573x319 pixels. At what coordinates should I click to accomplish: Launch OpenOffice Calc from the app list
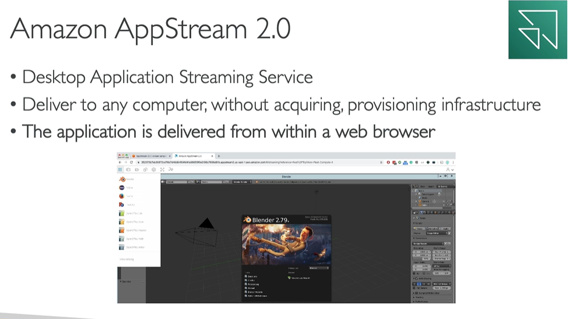coord(131,213)
